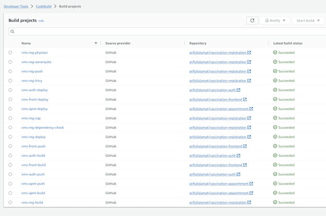326x216 pixels.
Task: Open the vms-reg-deploy project
Action: [34, 137]
